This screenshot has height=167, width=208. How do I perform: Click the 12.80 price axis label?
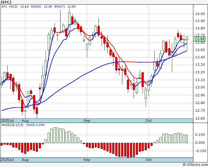(x=200, y=103)
